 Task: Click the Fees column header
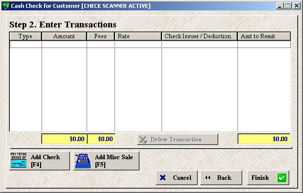click(x=101, y=36)
